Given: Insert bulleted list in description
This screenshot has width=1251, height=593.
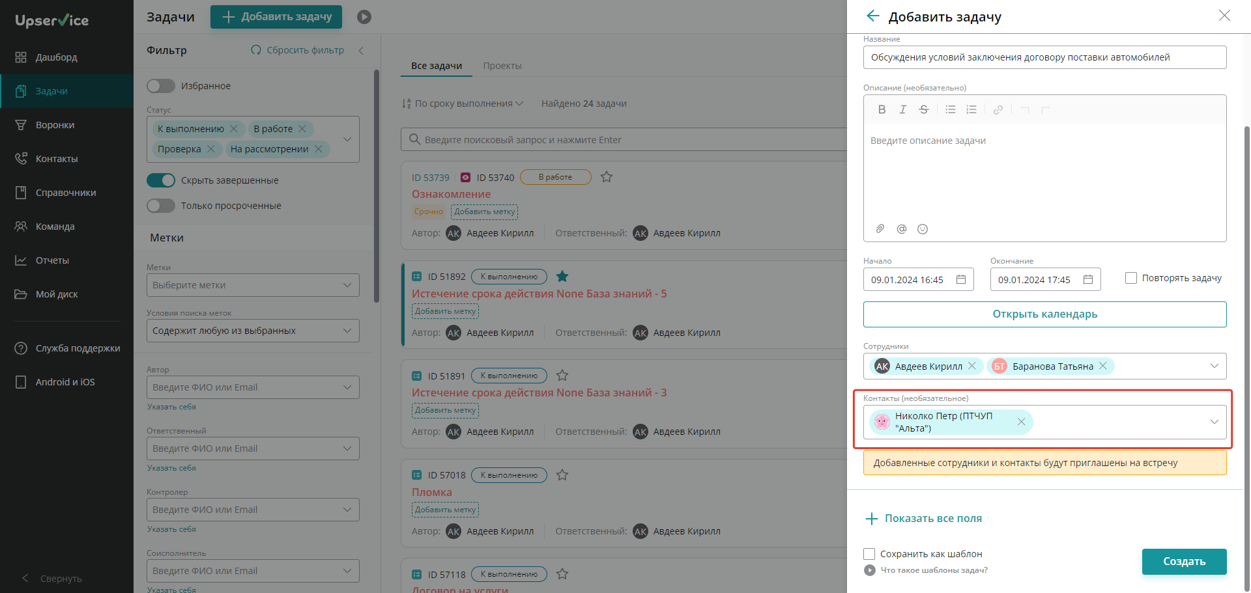Looking at the screenshot, I should pos(951,109).
